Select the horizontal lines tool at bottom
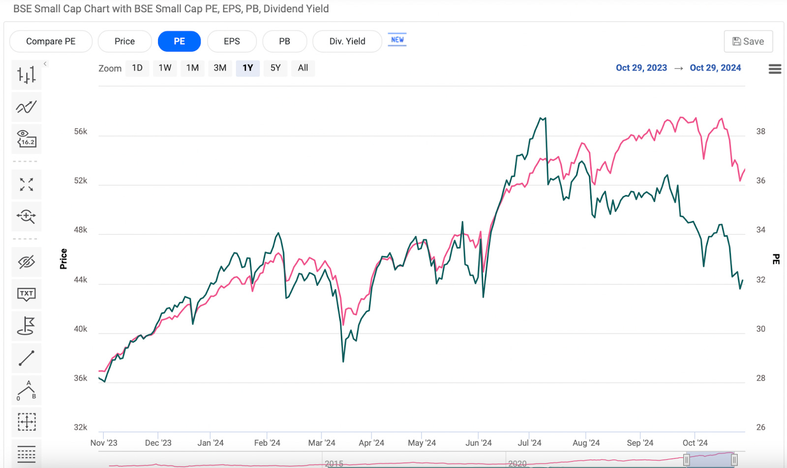The image size is (787, 468). (27, 454)
